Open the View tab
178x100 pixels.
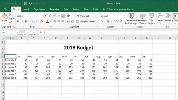click(x=86, y=9)
